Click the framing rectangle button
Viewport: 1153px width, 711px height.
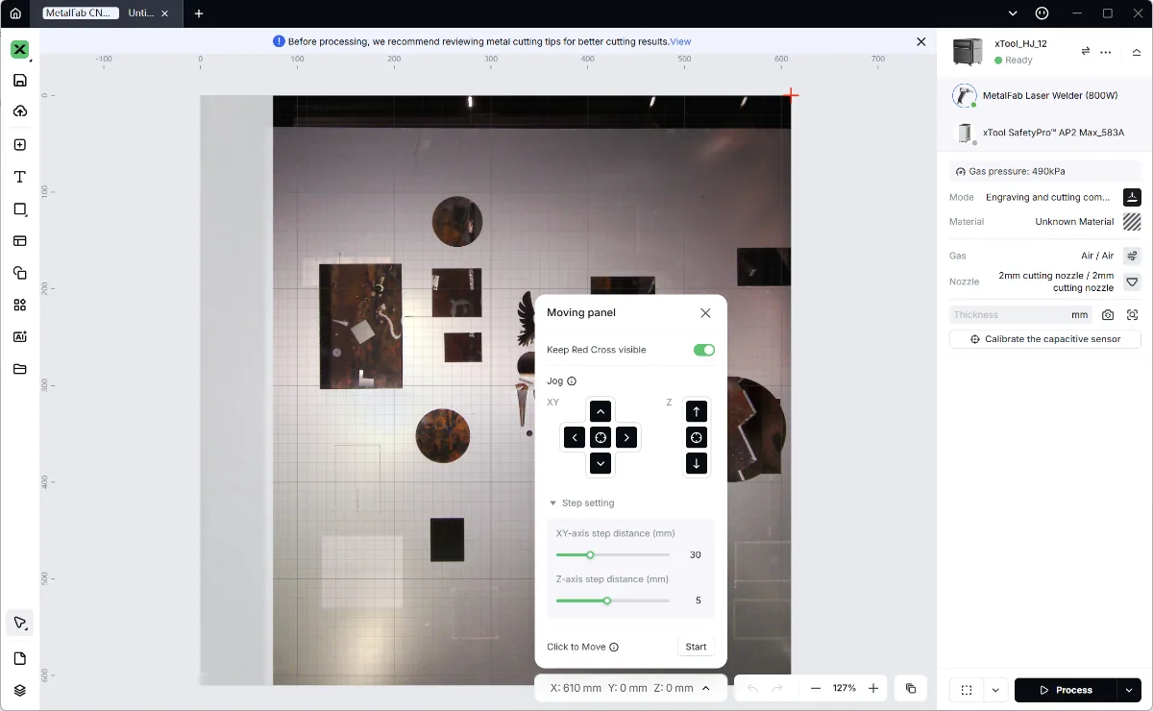click(967, 690)
